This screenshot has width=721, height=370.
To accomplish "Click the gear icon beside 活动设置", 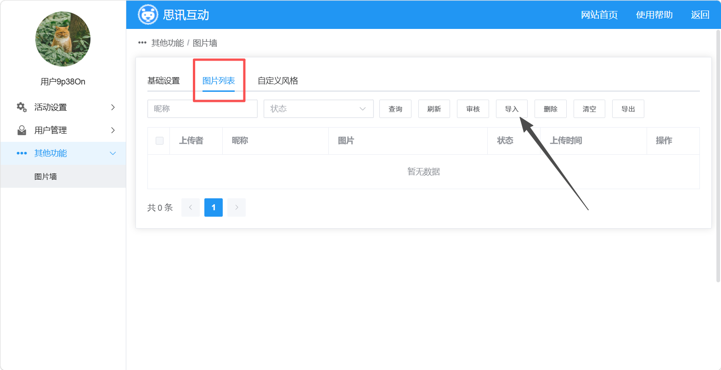I will (22, 107).
